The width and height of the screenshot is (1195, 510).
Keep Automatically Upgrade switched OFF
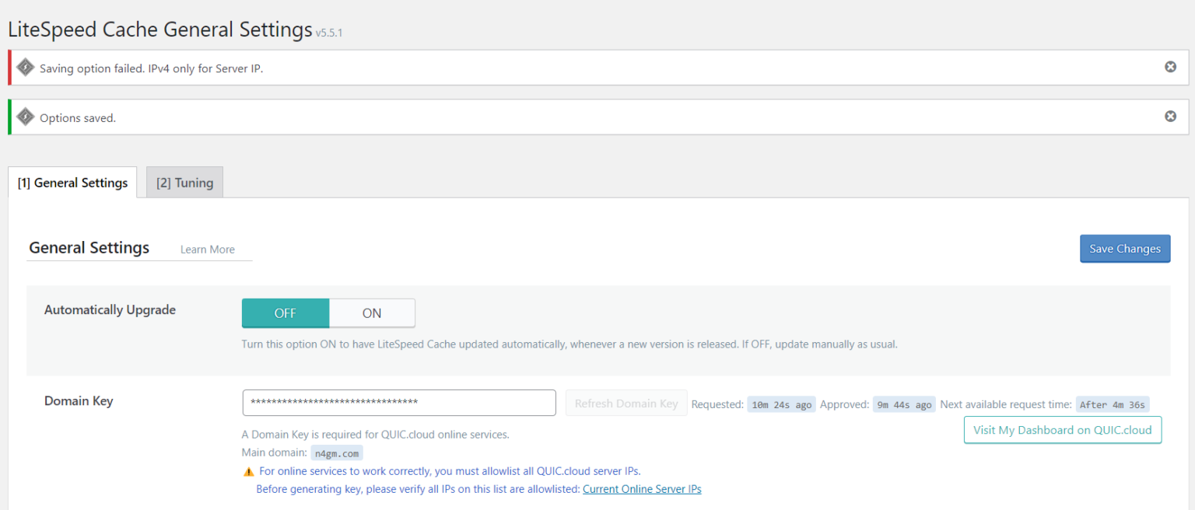click(285, 313)
